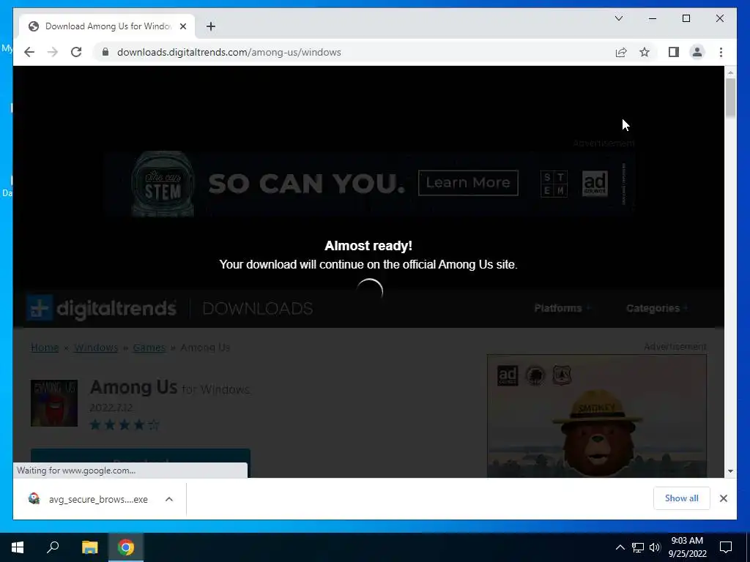Show all downloads
The height and width of the screenshot is (562, 750).
pyautogui.click(x=682, y=498)
